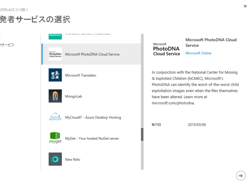Image resolution: width=250 pixels, height=187 pixels.
Task: Select Microsoft PhotoDNA Cloud Service list entry
Action: [91, 54]
